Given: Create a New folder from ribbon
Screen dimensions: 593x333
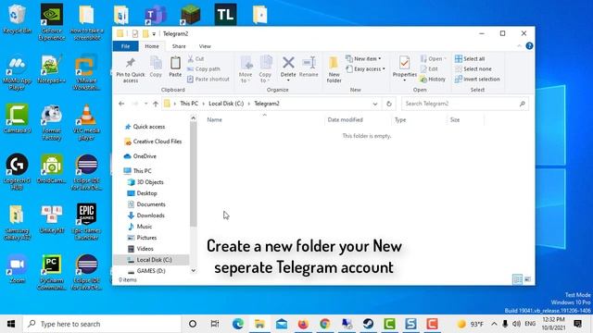Looking at the screenshot, I should [x=334, y=69].
